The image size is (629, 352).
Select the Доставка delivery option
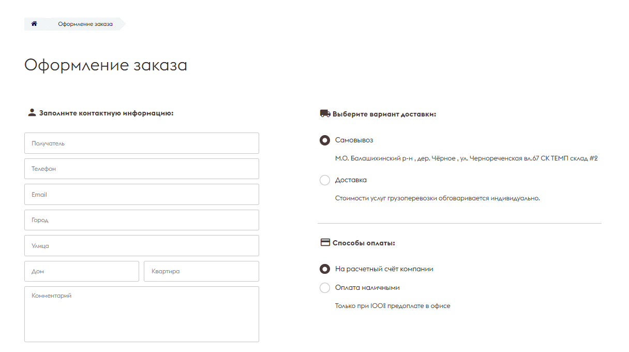325,180
